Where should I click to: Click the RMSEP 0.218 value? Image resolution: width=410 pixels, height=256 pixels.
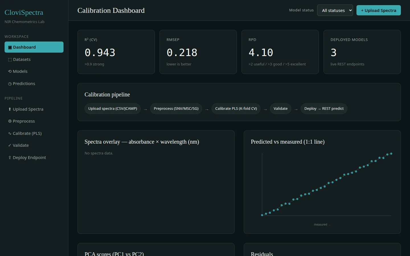182,53
